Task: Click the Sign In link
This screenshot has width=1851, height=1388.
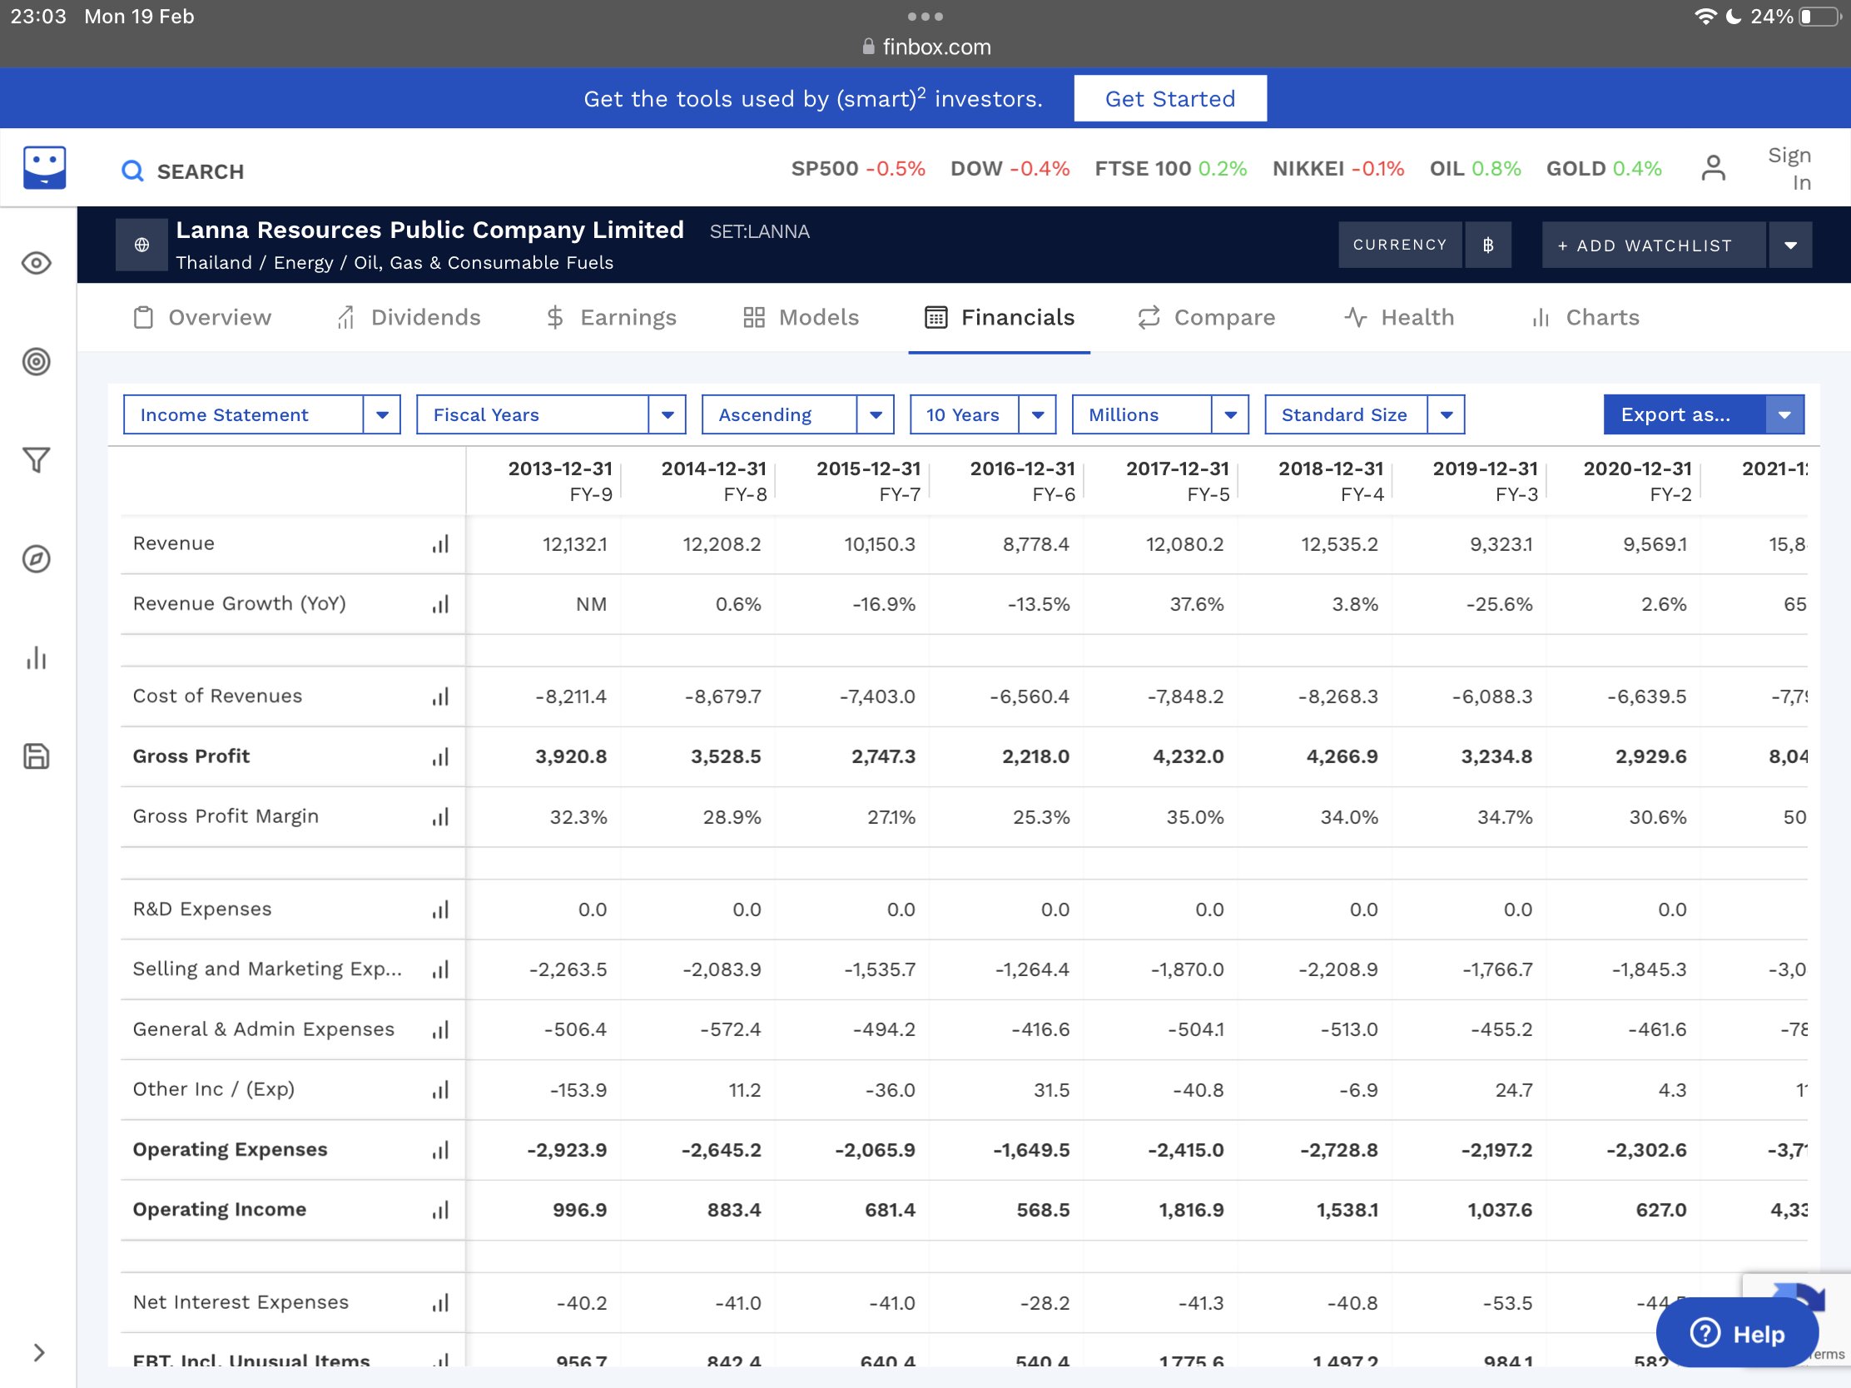Action: pos(1789,168)
